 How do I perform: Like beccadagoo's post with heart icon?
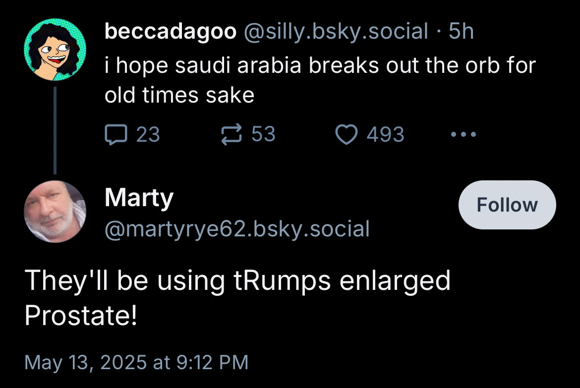tap(347, 134)
